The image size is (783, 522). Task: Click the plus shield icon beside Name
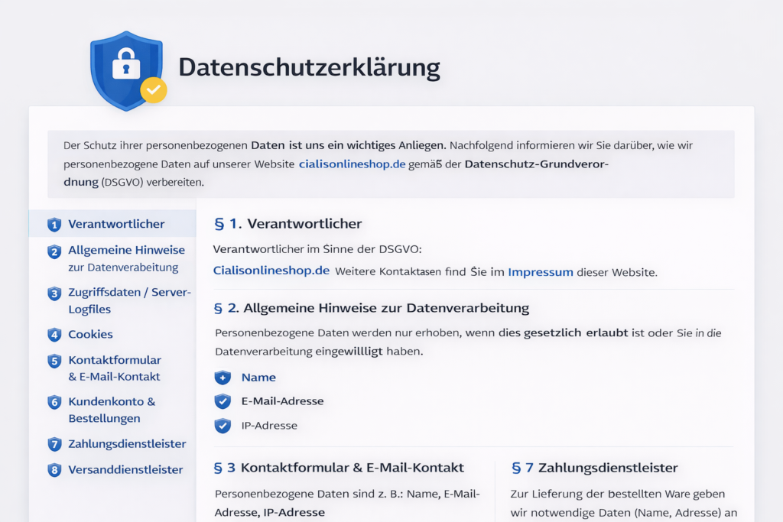[x=223, y=378]
